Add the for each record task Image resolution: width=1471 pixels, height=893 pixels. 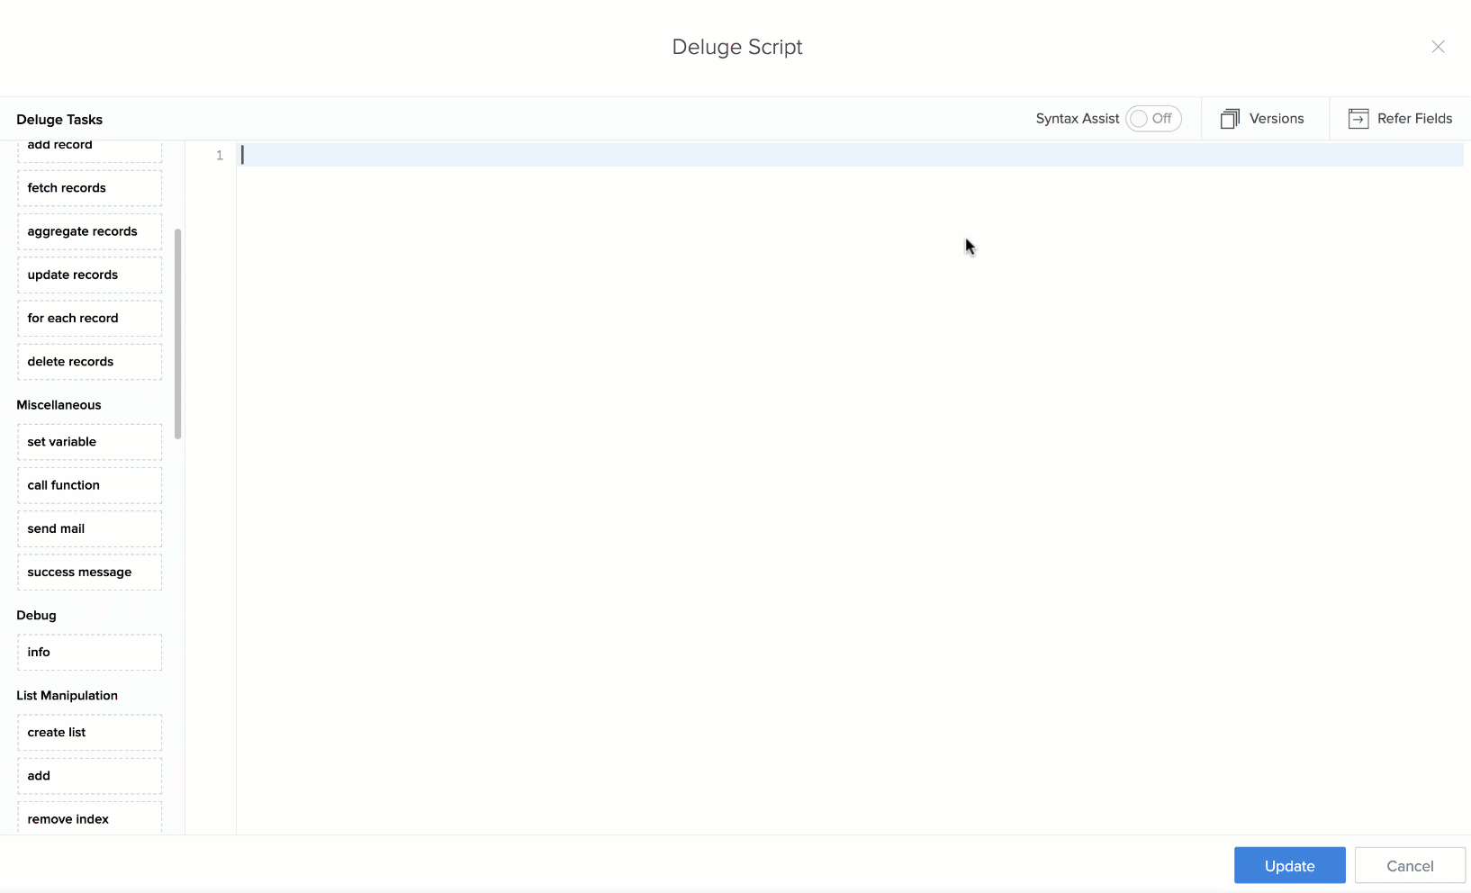click(90, 318)
